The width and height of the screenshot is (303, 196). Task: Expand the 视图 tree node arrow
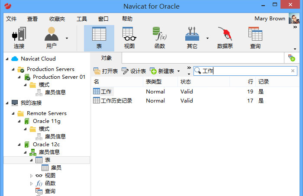click(31, 176)
